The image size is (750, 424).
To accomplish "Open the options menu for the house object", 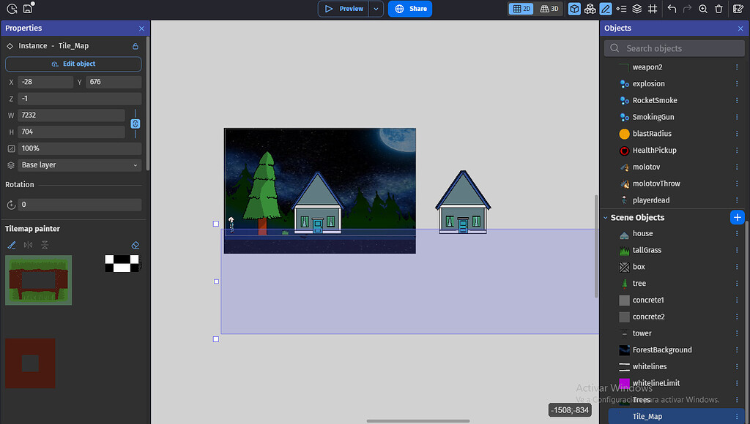I will point(737,233).
